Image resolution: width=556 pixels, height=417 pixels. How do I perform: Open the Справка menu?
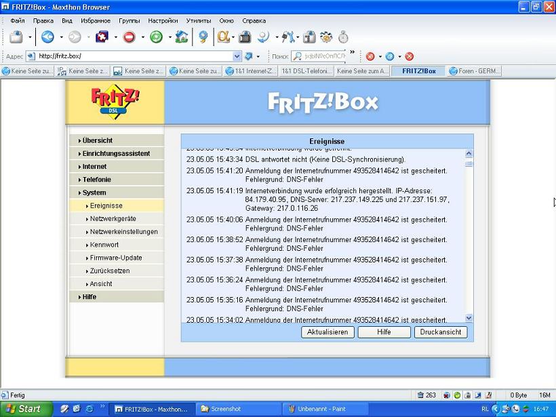(254, 20)
